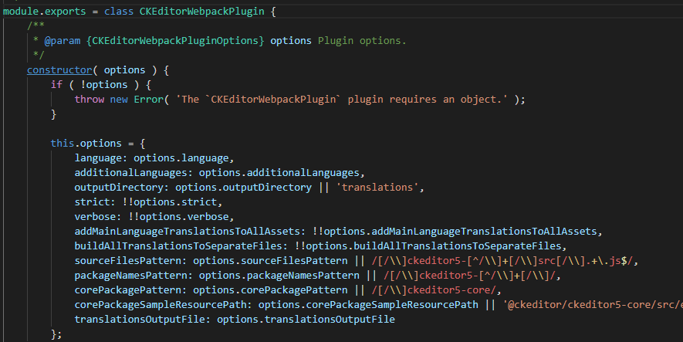Click the regex ending with 'src[/\\].+\.js$/'
This screenshot has width=683, height=342.
click(502, 261)
